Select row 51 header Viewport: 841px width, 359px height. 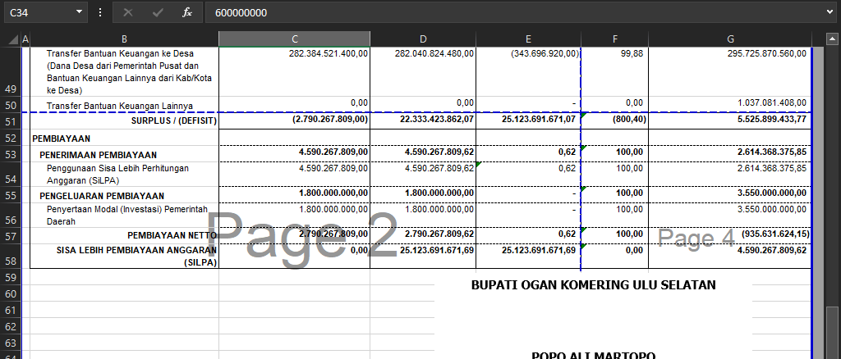11,121
